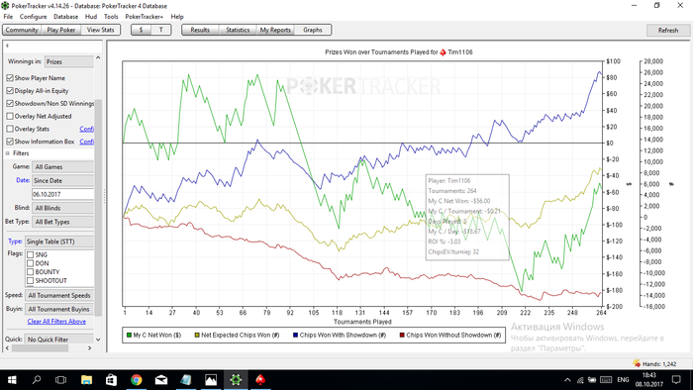Launch Chrome from taskbar
The image size is (693, 390).
[x=137, y=380]
